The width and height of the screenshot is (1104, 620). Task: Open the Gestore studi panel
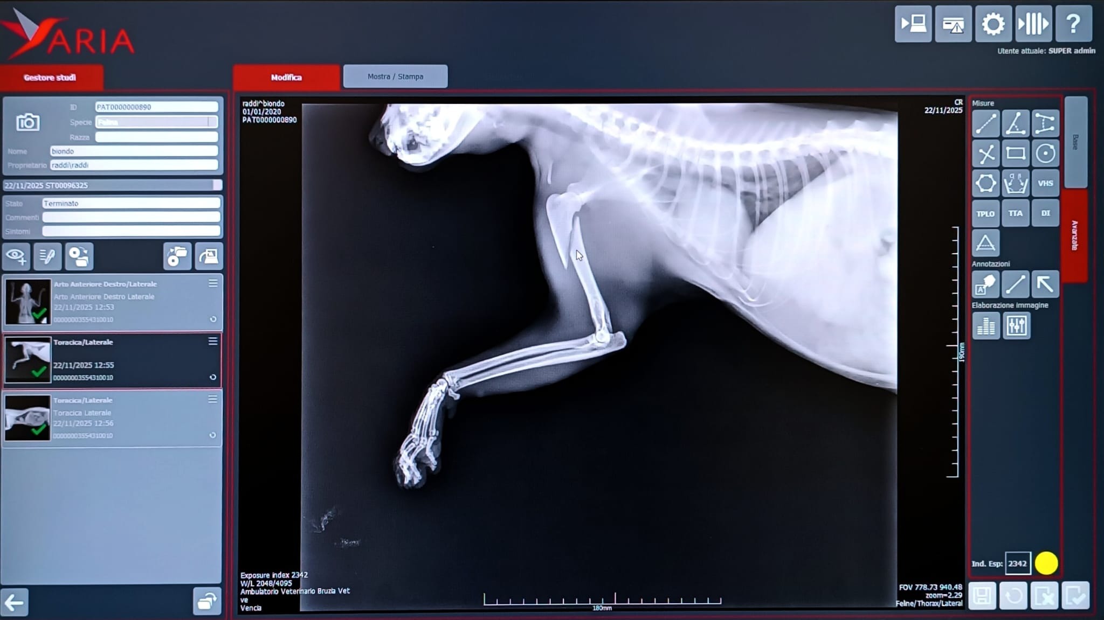point(50,78)
